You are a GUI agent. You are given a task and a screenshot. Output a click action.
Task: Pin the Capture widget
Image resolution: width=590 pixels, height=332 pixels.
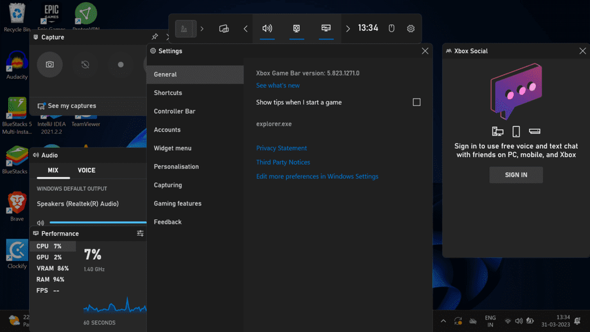(x=154, y=36)
